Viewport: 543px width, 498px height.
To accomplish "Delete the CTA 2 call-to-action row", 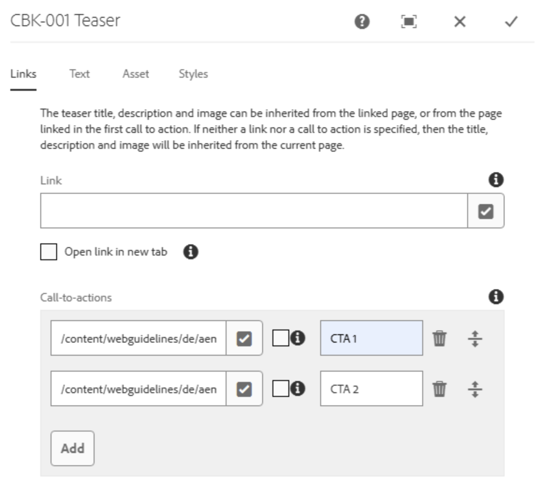I will click(x=439, y=388).
